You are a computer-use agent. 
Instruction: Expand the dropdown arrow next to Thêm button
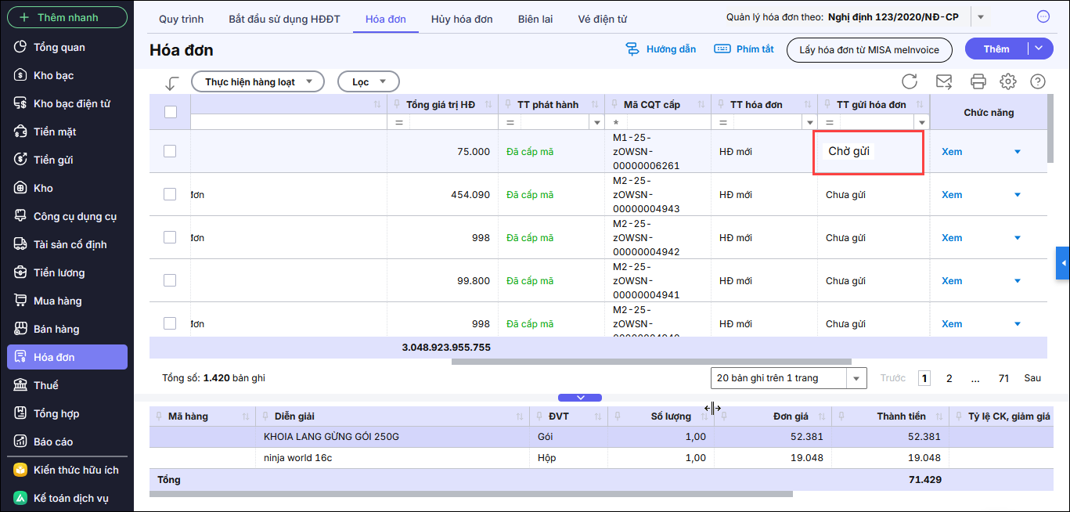pos(1039,49)
